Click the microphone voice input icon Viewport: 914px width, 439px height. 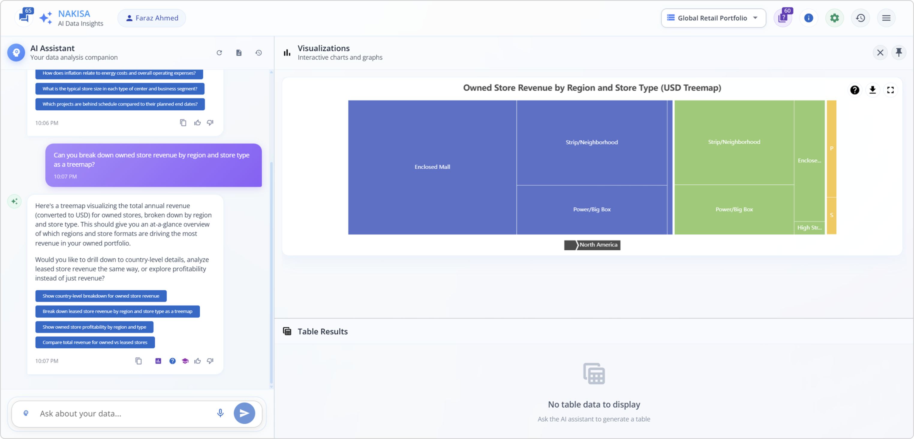point(220,413)
